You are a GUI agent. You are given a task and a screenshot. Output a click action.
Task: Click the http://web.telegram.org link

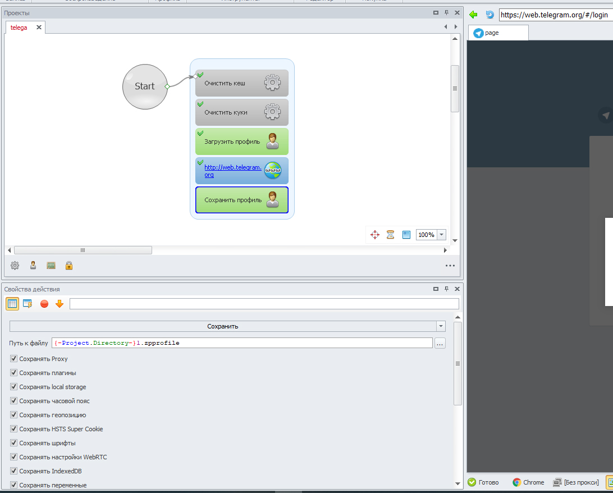232,171
